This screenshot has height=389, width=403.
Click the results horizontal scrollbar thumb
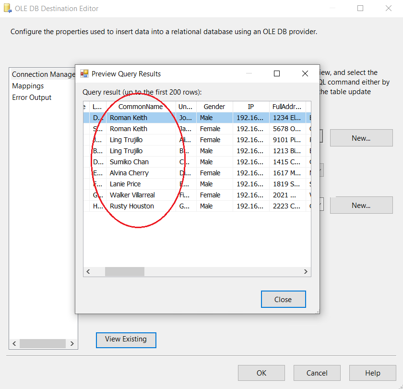[124, 272]
